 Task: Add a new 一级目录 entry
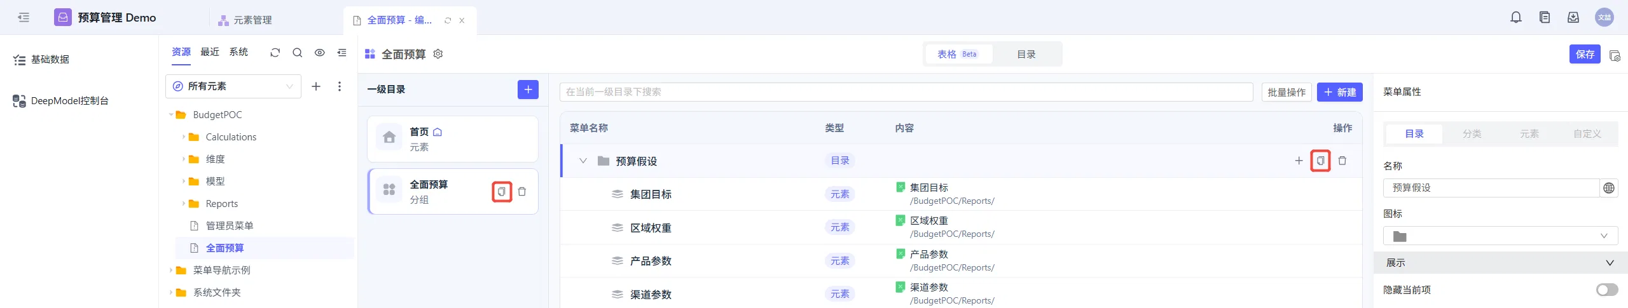point(528,90)
